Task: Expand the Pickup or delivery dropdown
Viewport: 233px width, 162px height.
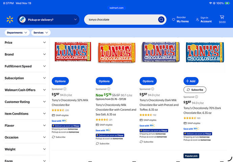Action: click(75, 20)
